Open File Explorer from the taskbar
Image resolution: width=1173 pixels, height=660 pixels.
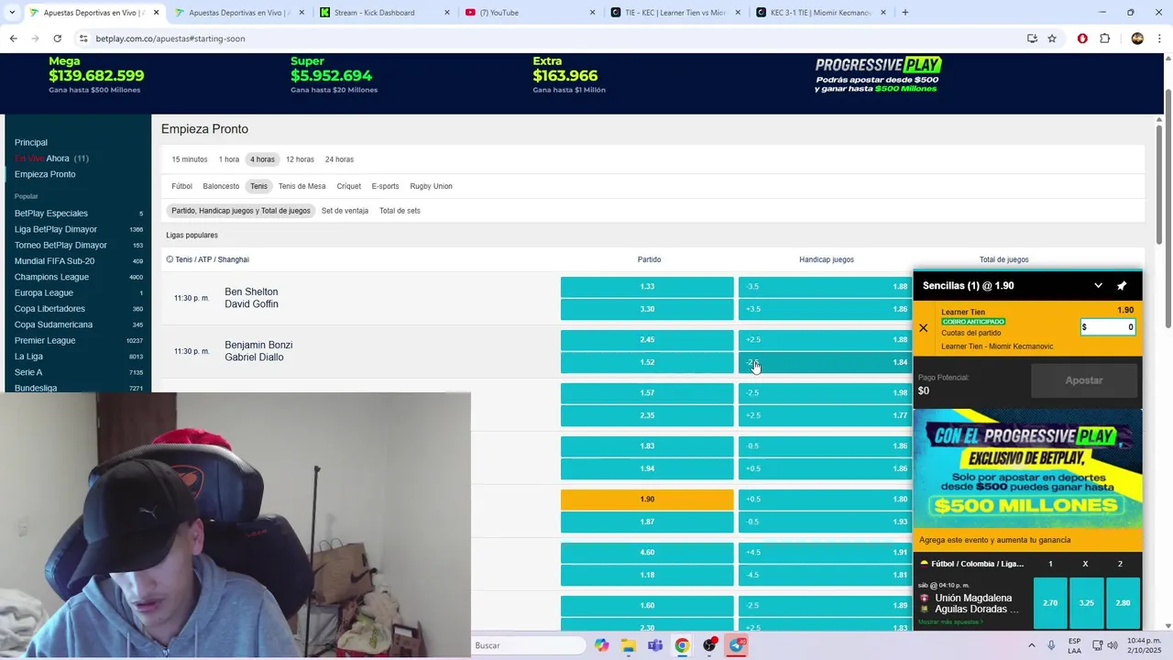click(629, 645)
